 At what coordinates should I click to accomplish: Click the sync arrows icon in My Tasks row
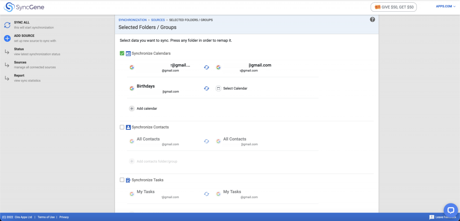207,194
